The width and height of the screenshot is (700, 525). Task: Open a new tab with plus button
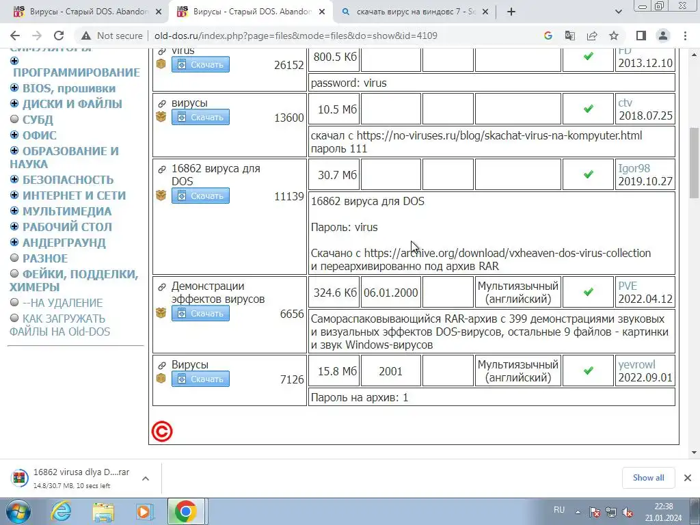point(511,12)
